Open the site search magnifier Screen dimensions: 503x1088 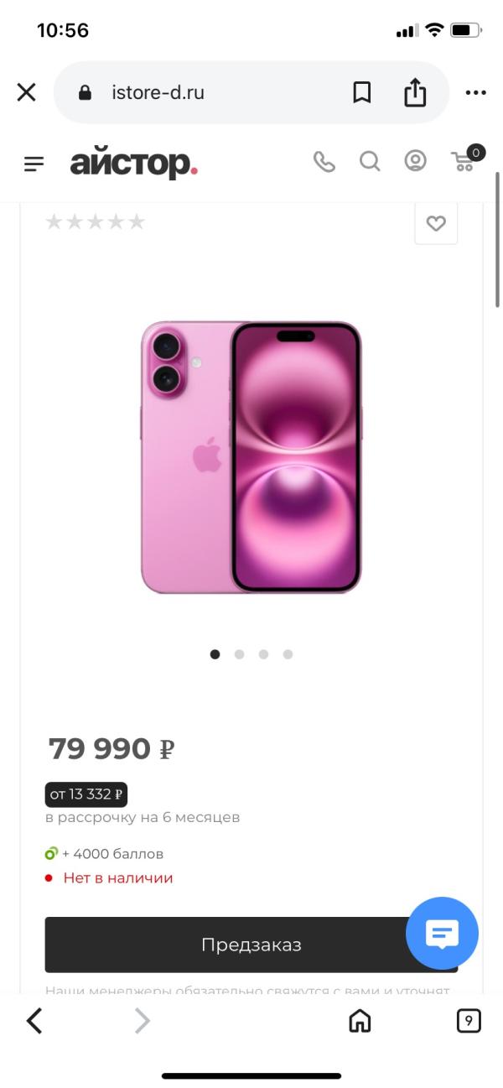pos(370,161)
